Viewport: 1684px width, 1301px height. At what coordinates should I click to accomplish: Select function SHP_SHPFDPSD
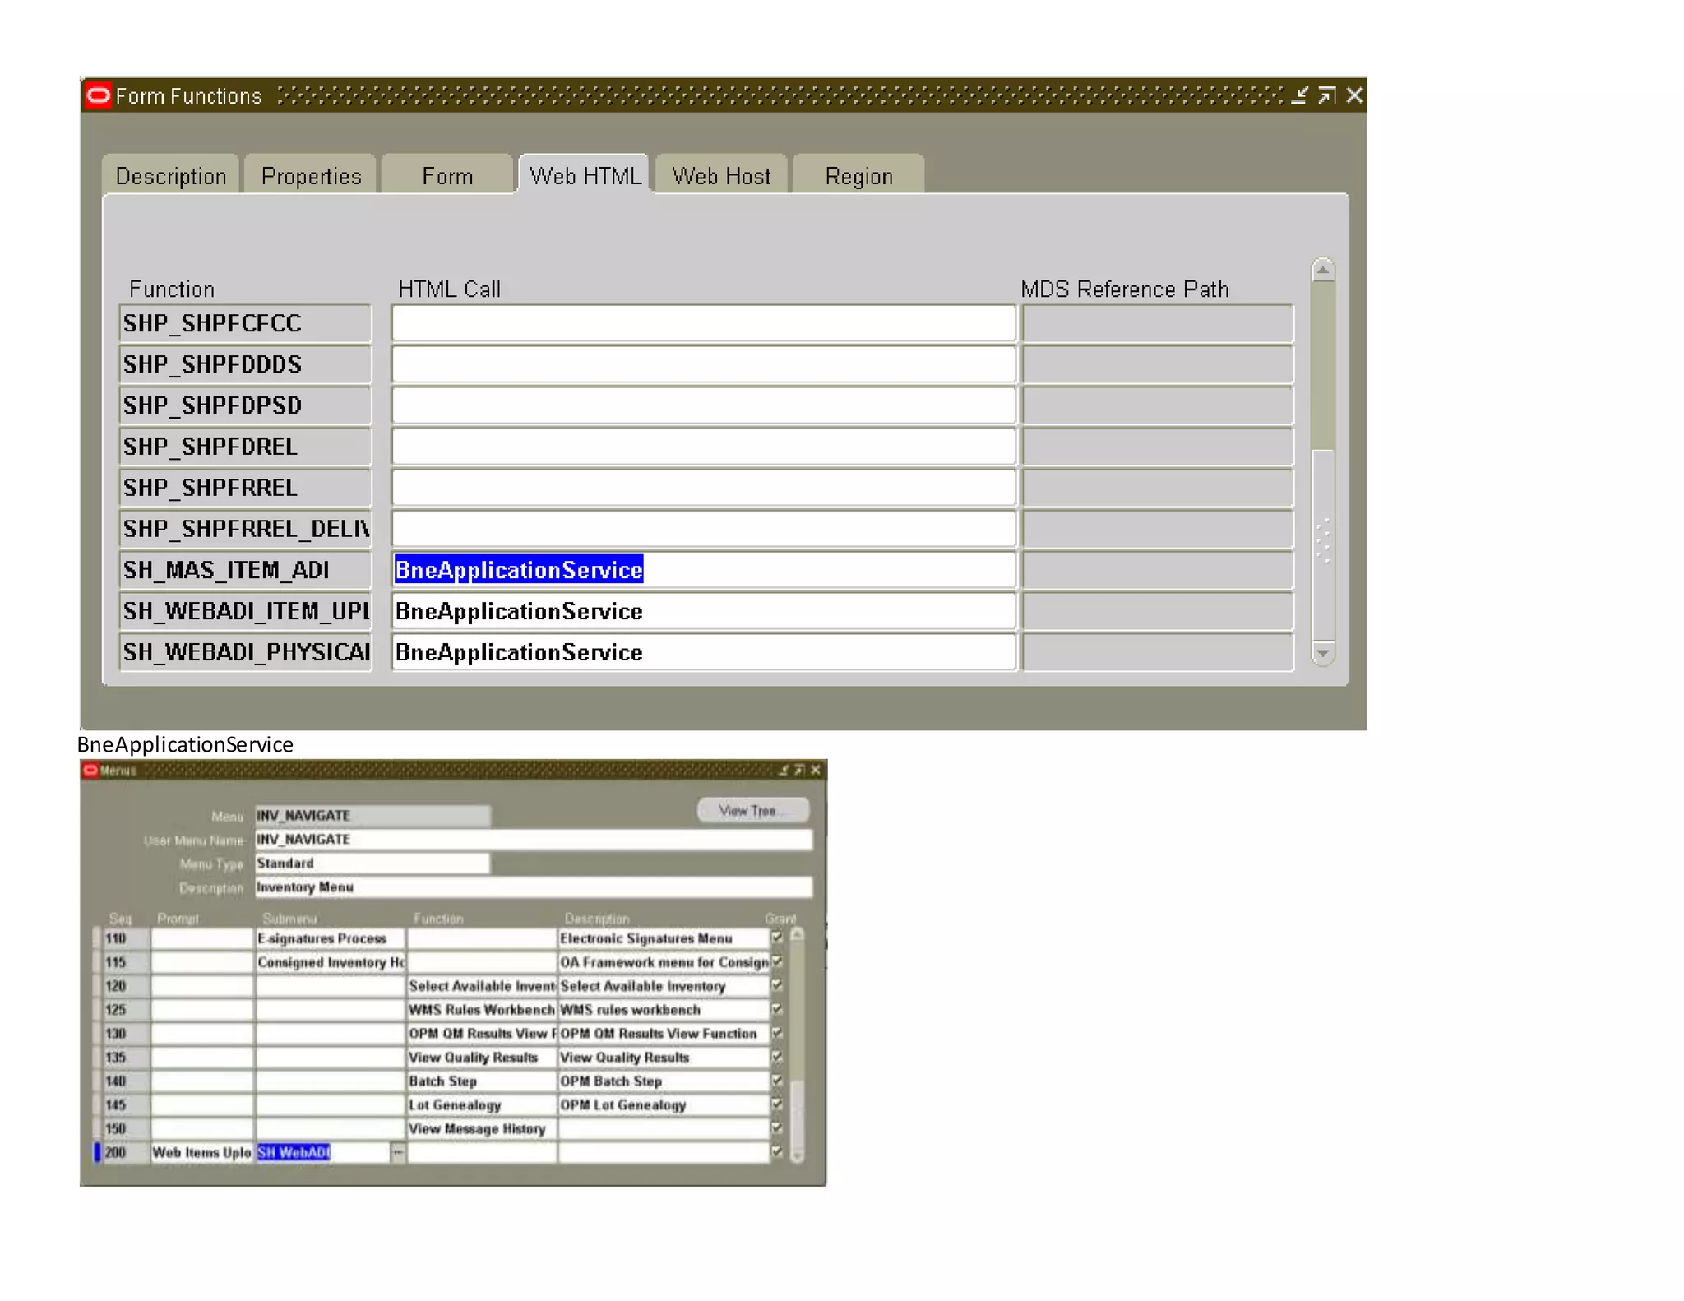pyautogui.click(x=245, y=405)
